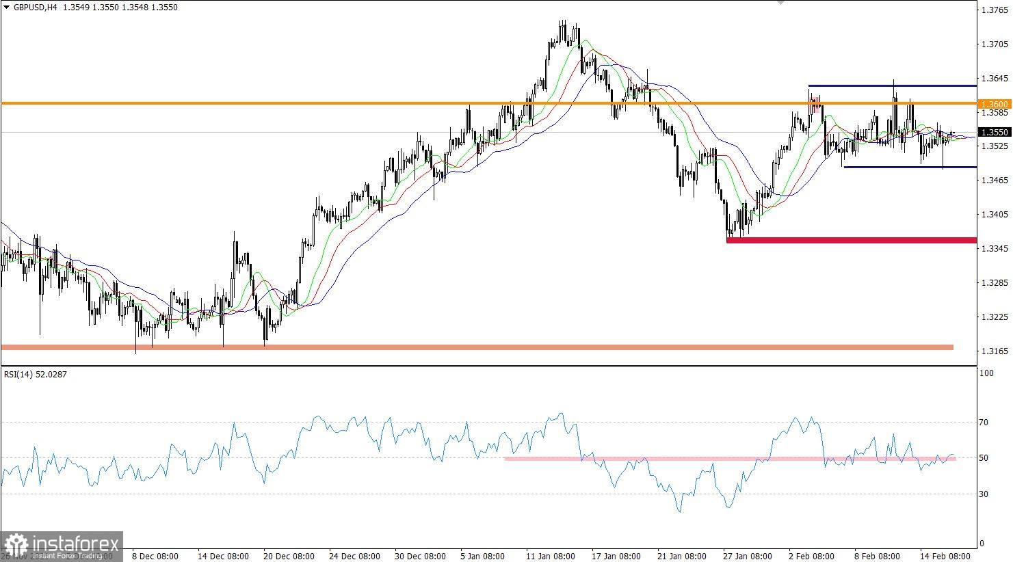Click the RSI scale value 30

coord(984,494)
